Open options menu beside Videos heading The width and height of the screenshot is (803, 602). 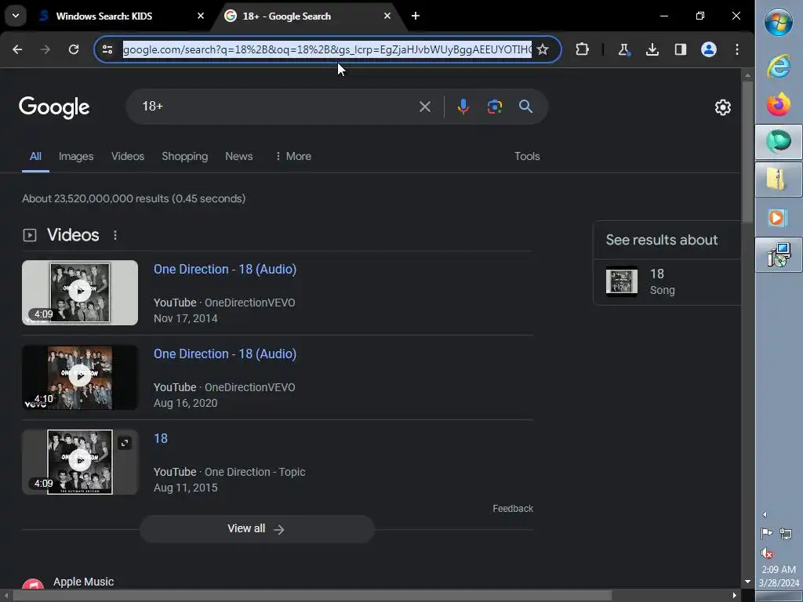pyautogui.click(x=115, y=235)
